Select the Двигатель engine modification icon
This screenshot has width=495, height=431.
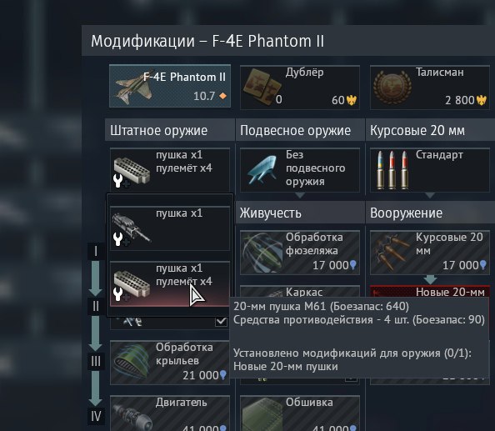pos(132,414)
